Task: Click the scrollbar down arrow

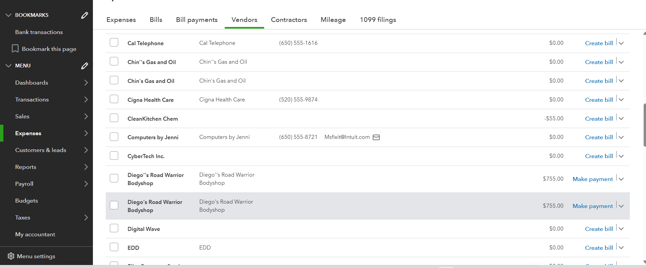Action: [645, 262]
